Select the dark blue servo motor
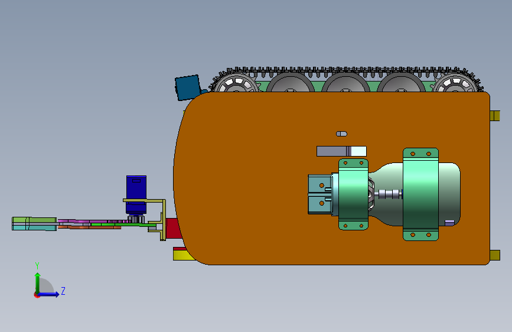 pyautogui.click(x=136, y=194)
